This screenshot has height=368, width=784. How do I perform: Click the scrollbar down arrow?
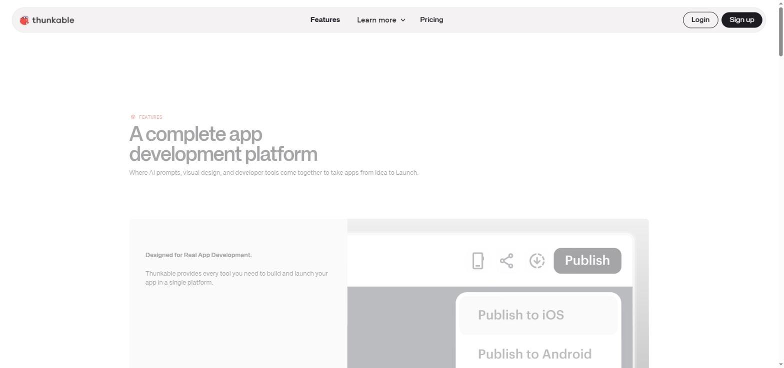780,364
